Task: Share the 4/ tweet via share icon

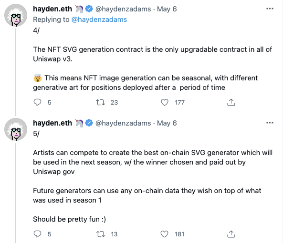Action: (x=231, y=102)
